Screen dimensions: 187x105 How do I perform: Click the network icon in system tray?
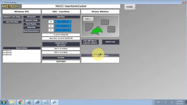[169, 102]
